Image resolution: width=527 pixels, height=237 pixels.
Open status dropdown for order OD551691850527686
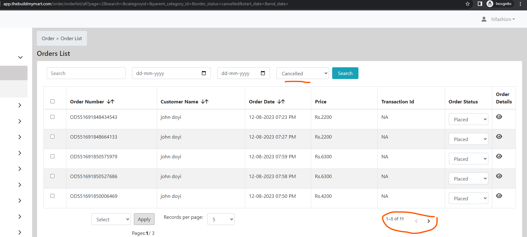(469, 178)
